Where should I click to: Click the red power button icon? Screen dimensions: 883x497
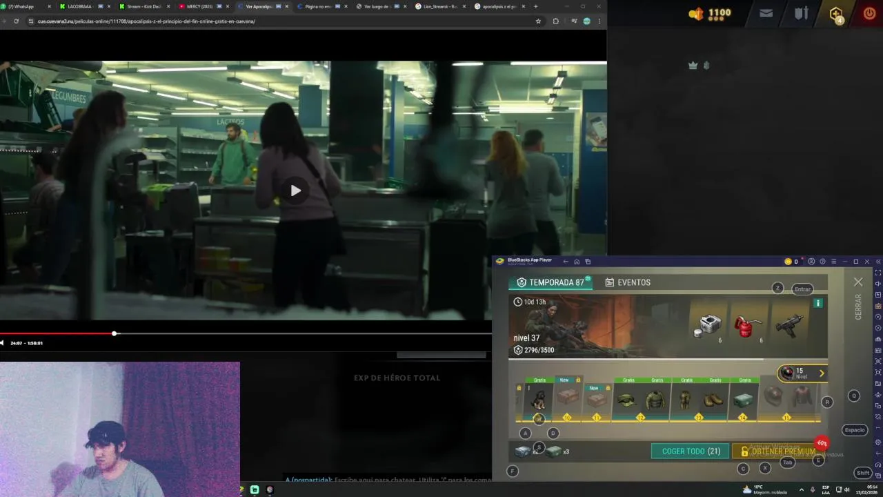[869, 13]
